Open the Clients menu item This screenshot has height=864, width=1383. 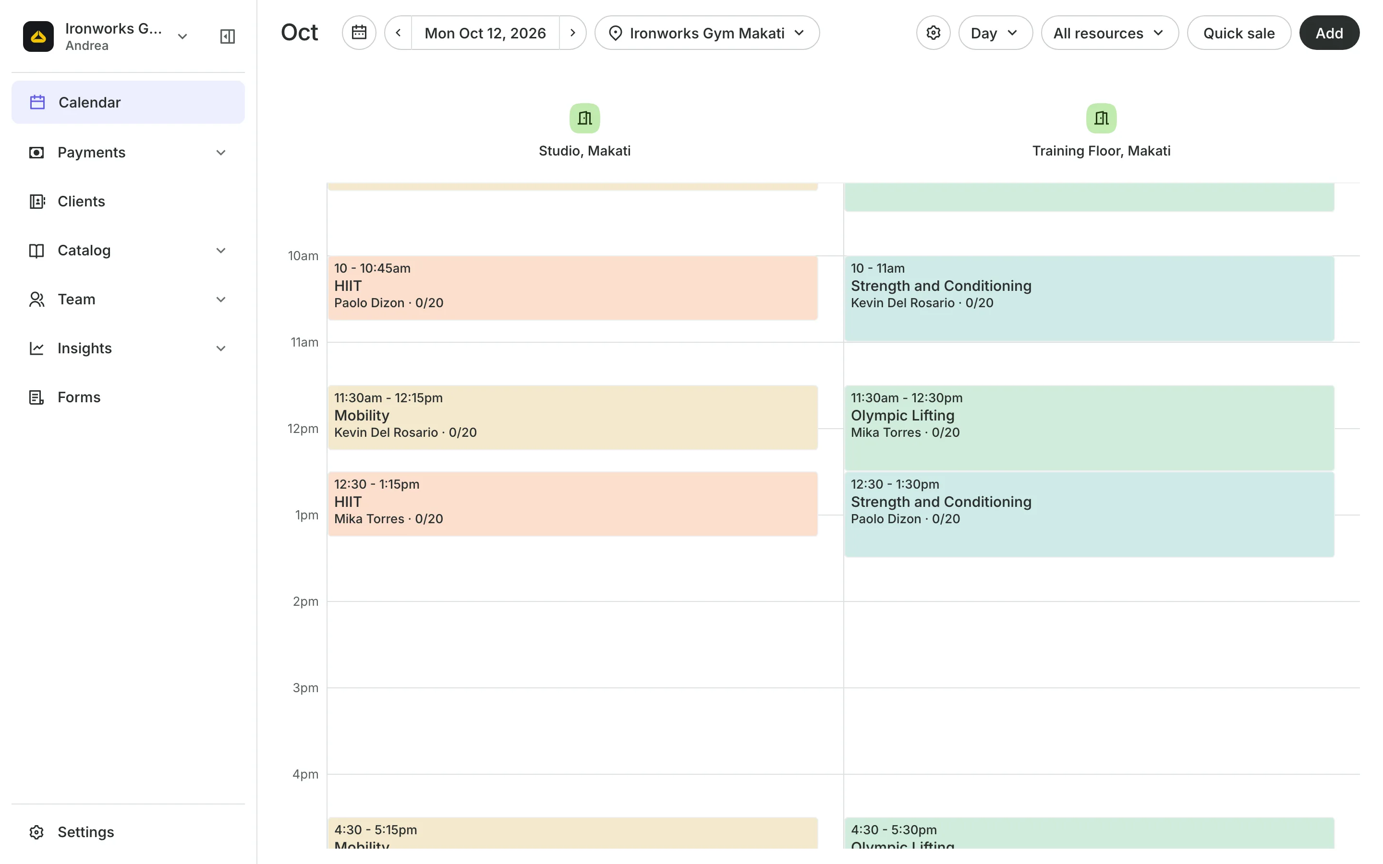(128, 201)
